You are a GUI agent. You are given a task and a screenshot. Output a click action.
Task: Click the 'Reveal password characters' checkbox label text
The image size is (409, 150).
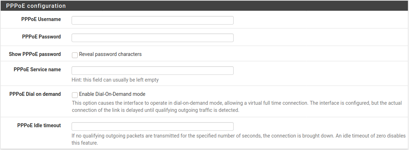coord(110,55)
